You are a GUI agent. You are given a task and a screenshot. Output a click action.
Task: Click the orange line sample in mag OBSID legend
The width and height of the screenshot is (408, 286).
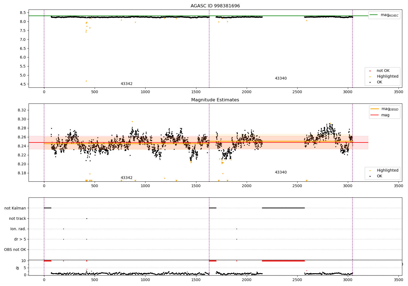point(375,109)
